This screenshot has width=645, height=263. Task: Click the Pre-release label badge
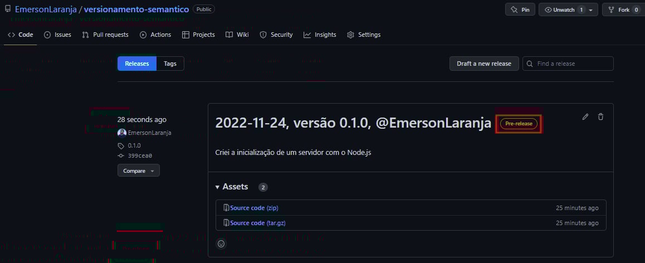pos(519,124)
